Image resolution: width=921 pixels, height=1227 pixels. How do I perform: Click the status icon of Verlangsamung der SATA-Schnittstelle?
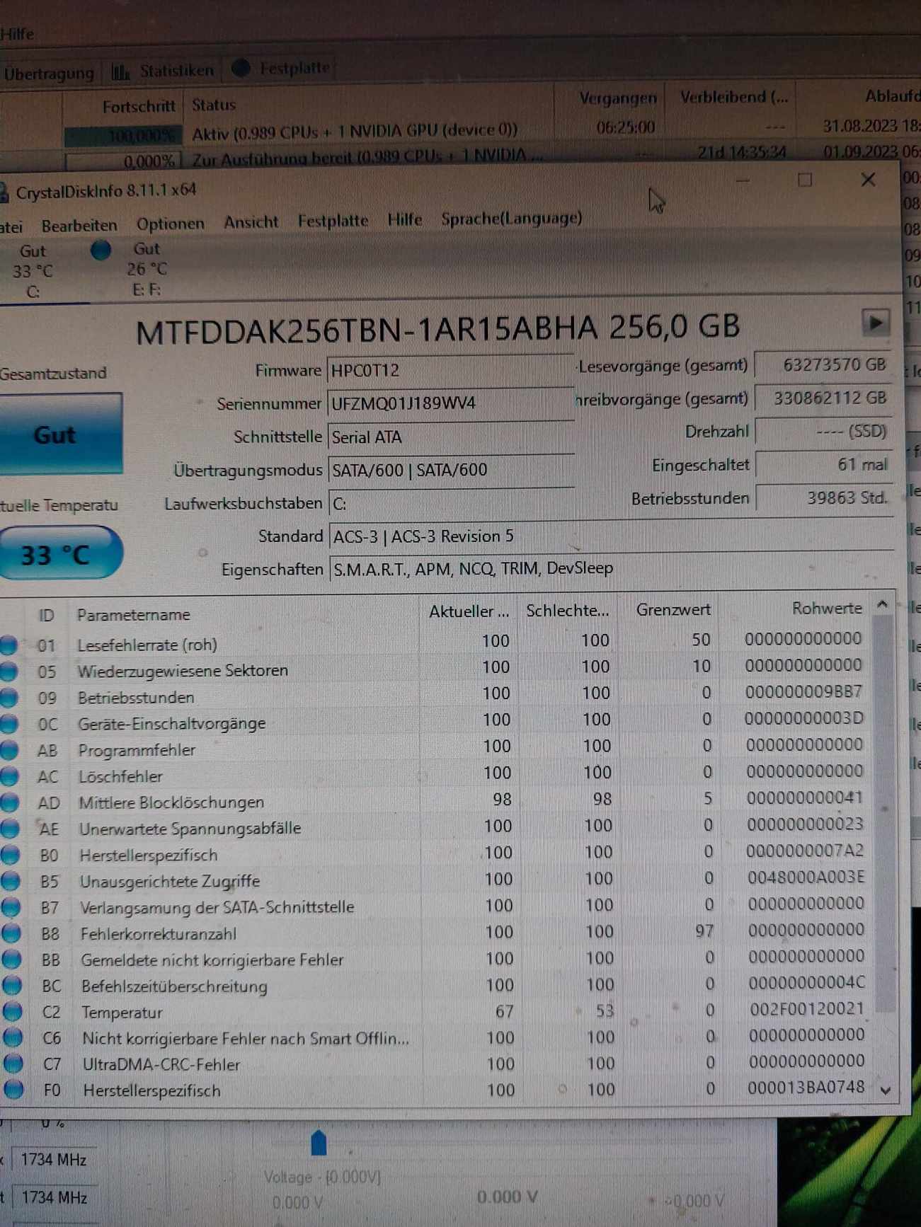[x=11, y=908]
